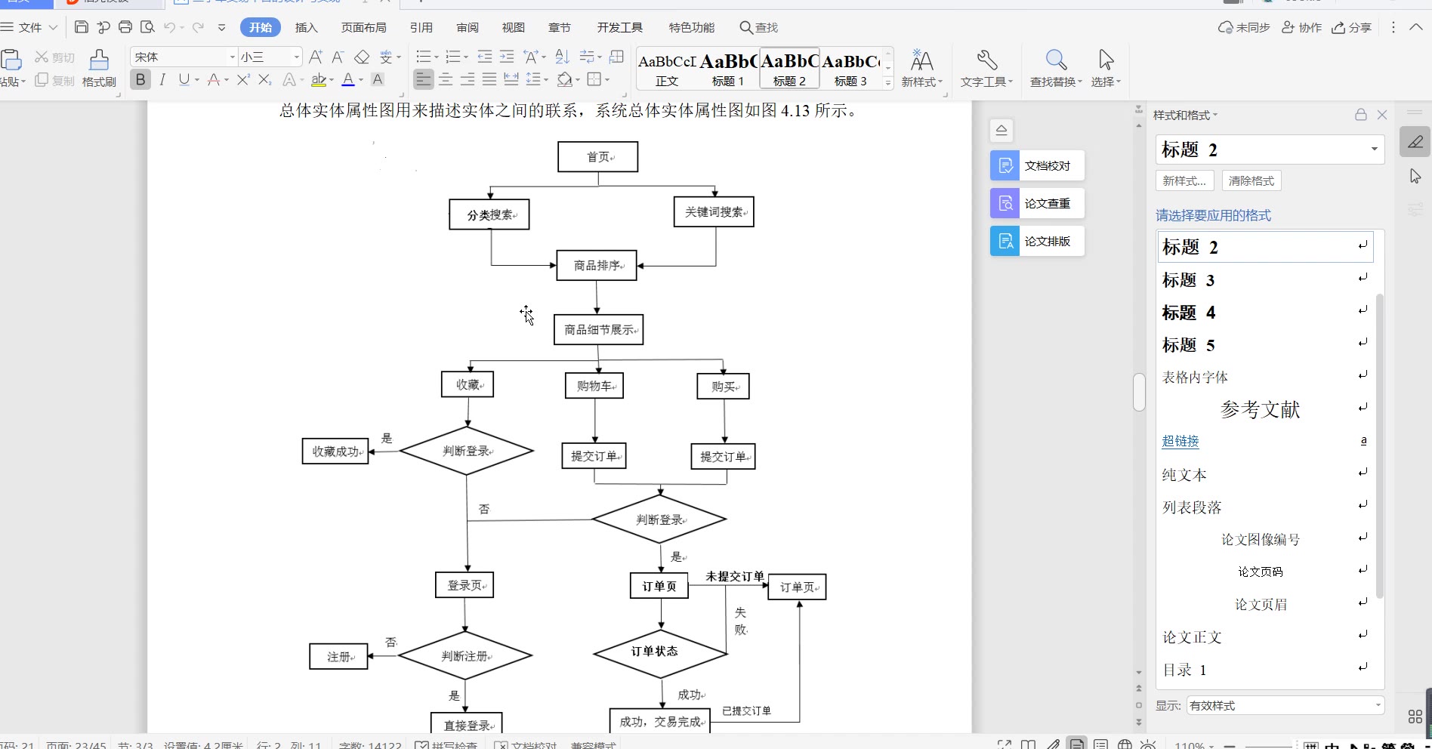Decrease font size with the A- icon
Viewport: 1432px width, 749px height.
point(338,57)
